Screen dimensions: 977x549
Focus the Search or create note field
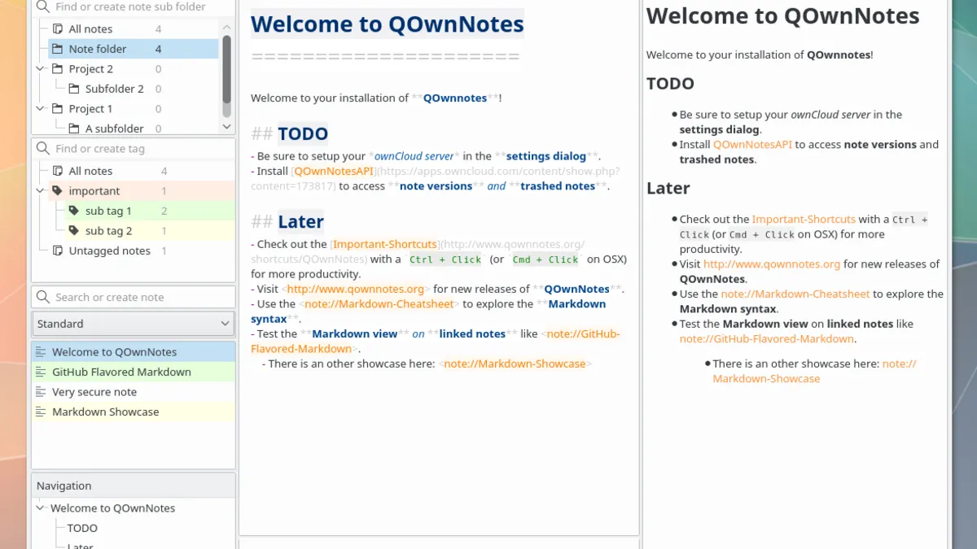pyautogui.click(x=134, y=298)
